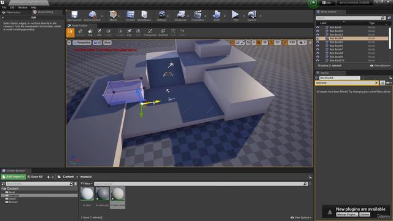Open the Cinematics toolbar icon

tap(198, 16)
